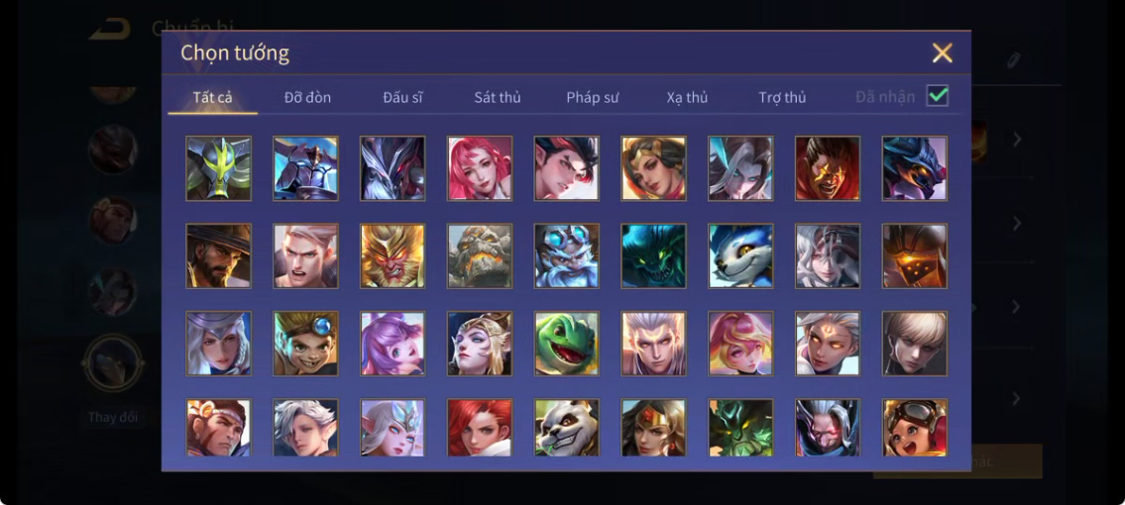1125x505 pixels.
Task: Uncheck the Đã nhận checkbox
Action: [937, 95]
